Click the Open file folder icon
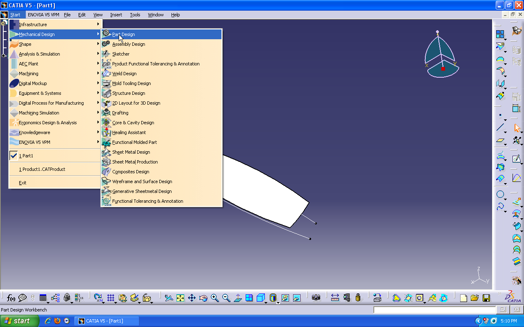 click(x=474, y=298)
